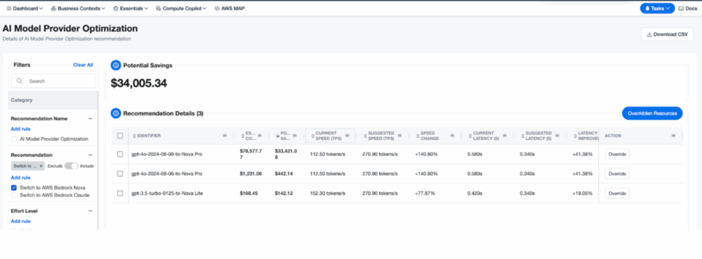Click the Potential Savings info icon

(115, 65)
